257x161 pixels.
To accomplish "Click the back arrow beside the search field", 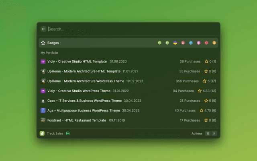I will click(43, 29).
